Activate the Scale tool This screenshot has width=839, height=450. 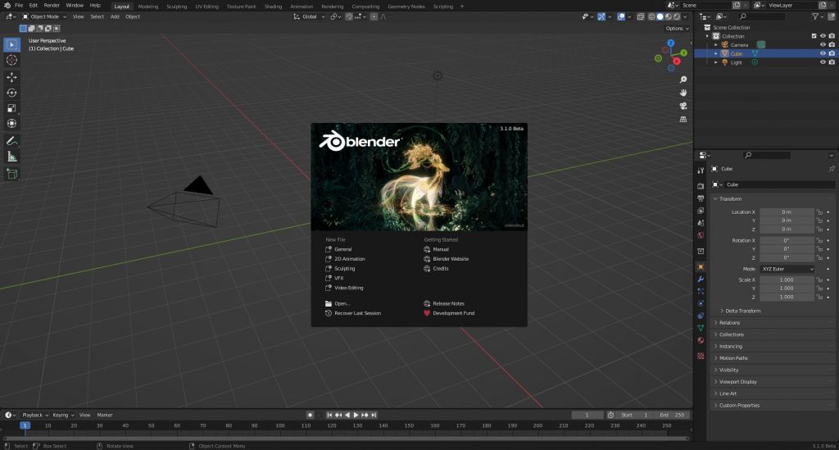click(11, 108)
